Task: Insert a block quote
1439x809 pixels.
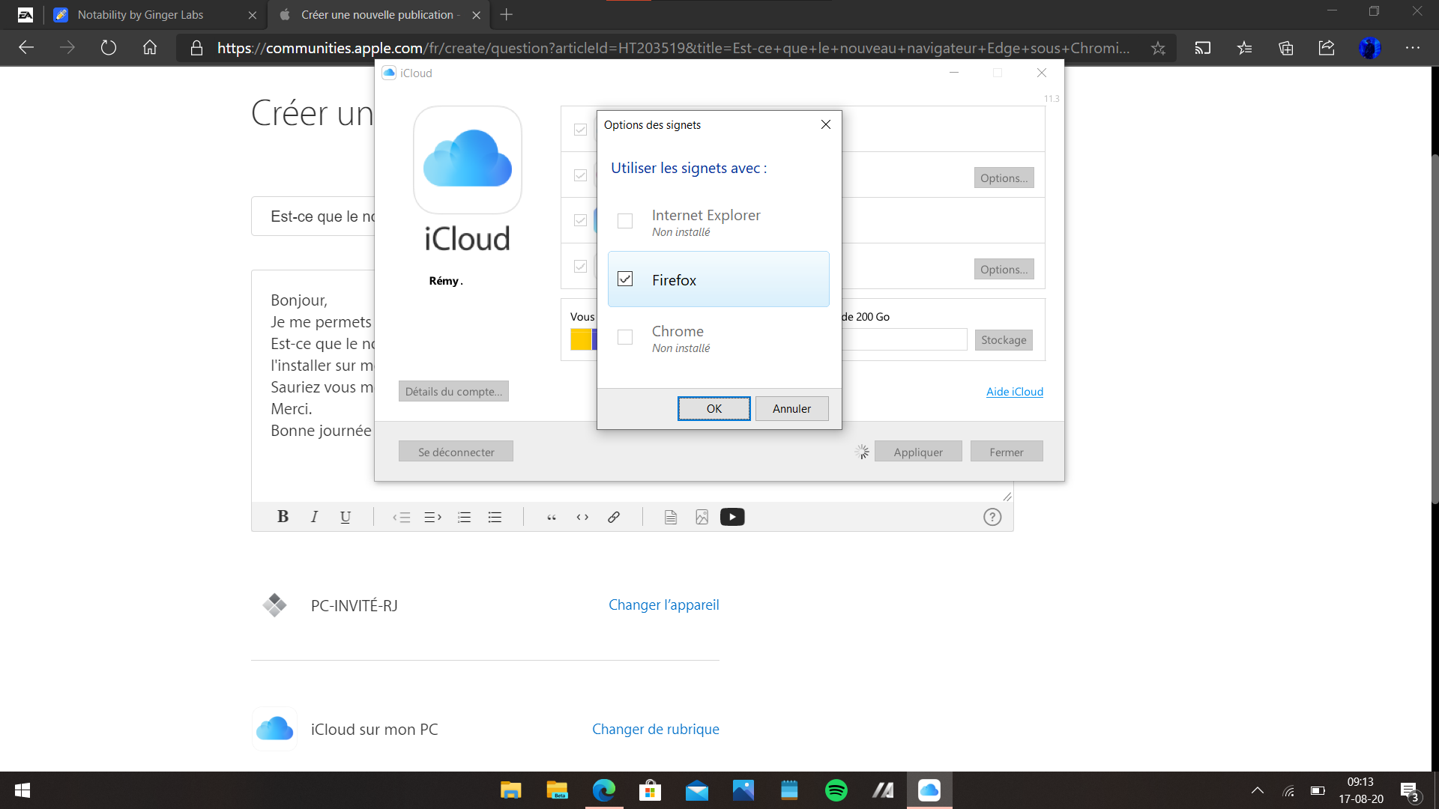Action: (552, 517)
